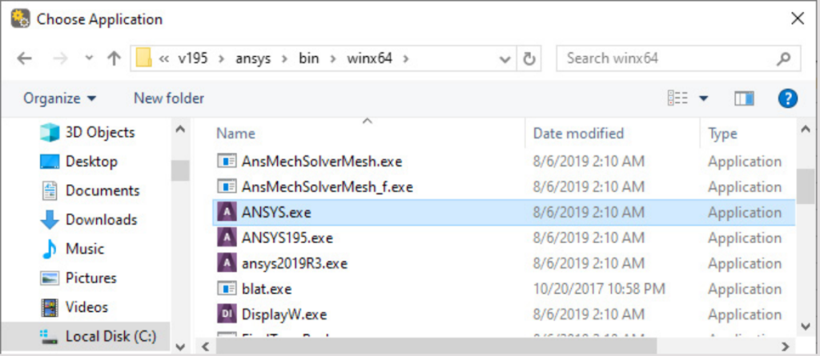Select the ANSYS195.exe purple icon
The height and width of the screenshot is (356, 820).
(x=227, y=238)
